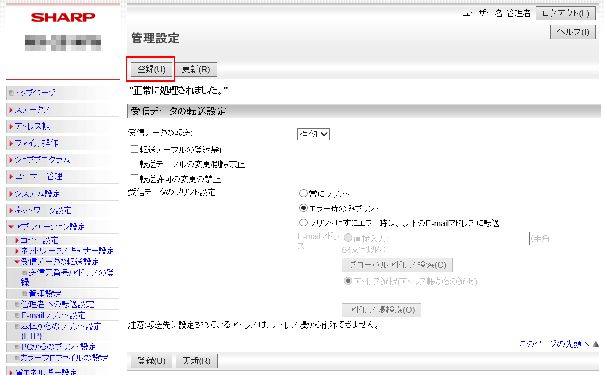Check 転送テーブルの変更/削除禁止 option
This screenshot has width=604, height=375.
[x=134, y=164]
